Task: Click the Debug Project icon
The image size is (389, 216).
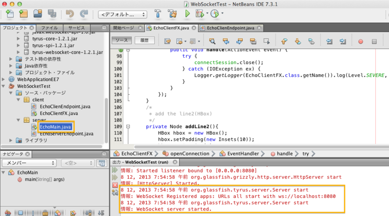Action: [200, 14]
